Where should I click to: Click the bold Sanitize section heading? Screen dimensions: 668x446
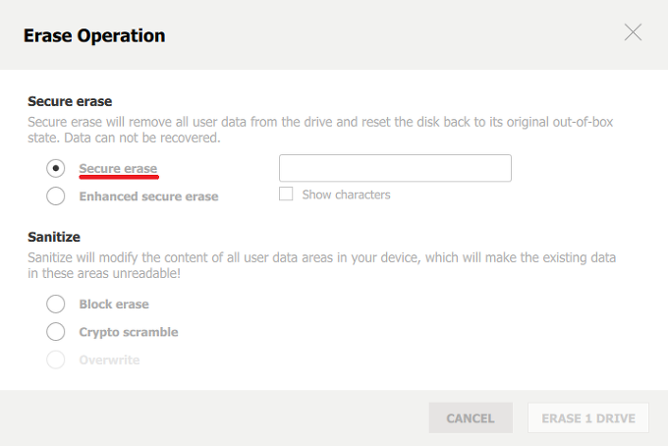coord(54,237)
